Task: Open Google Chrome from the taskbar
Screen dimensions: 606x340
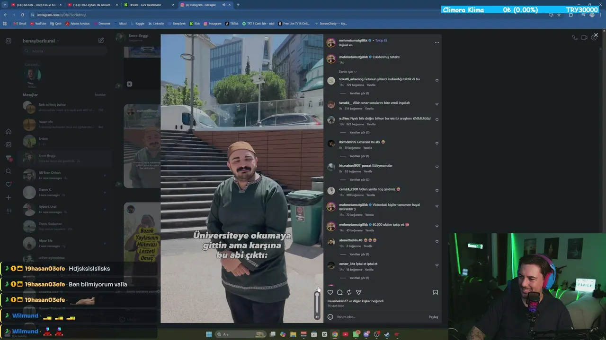Action: [335, 334]
